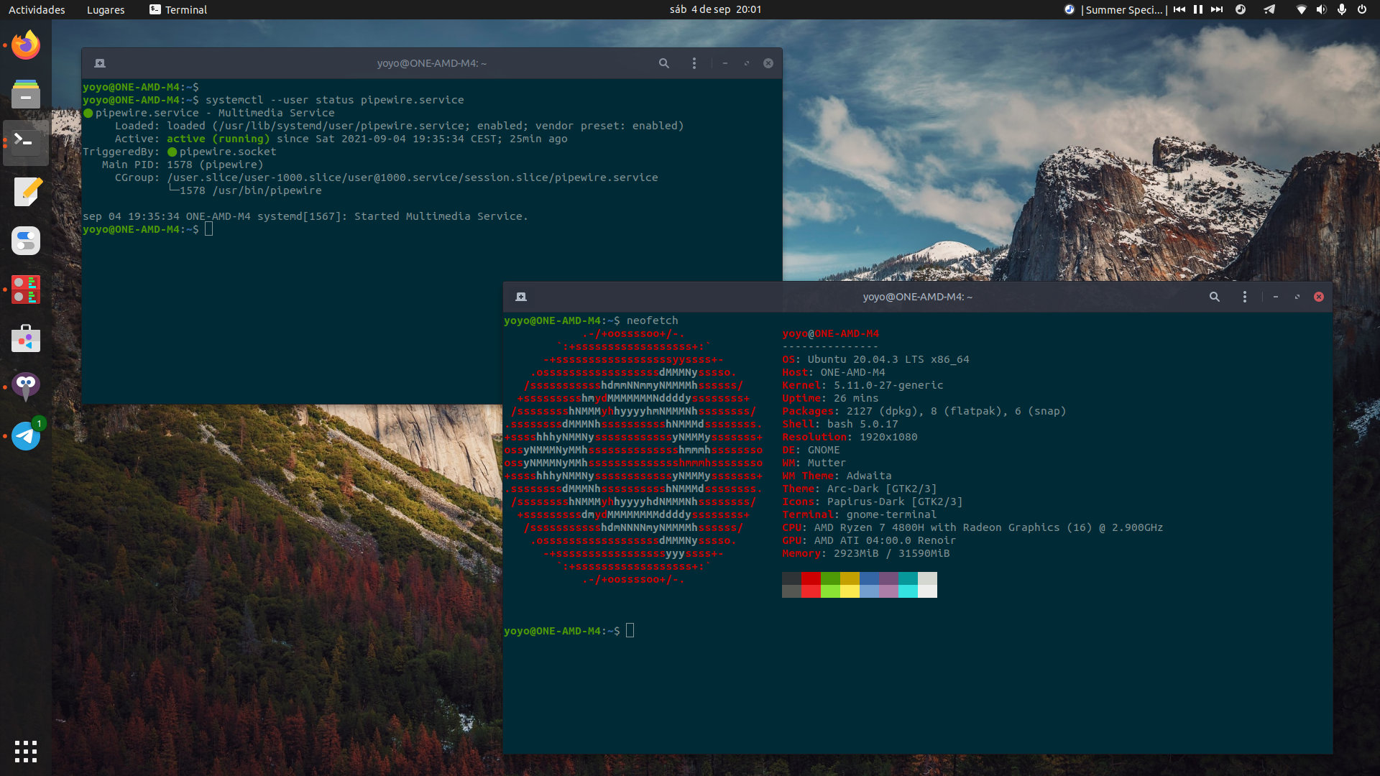Open the Lugares menu

106,9
